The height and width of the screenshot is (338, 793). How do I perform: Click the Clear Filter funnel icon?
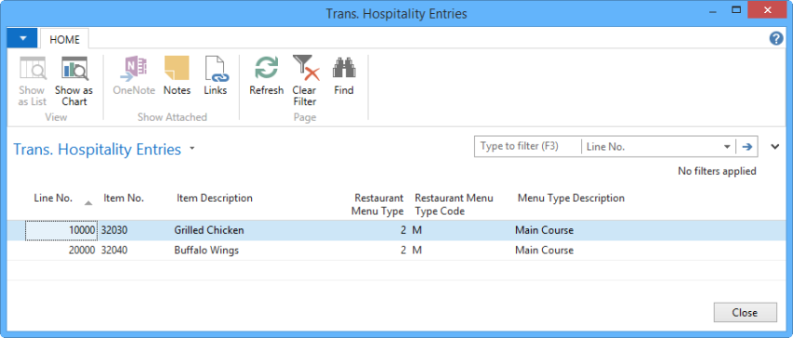pos(305,69)
